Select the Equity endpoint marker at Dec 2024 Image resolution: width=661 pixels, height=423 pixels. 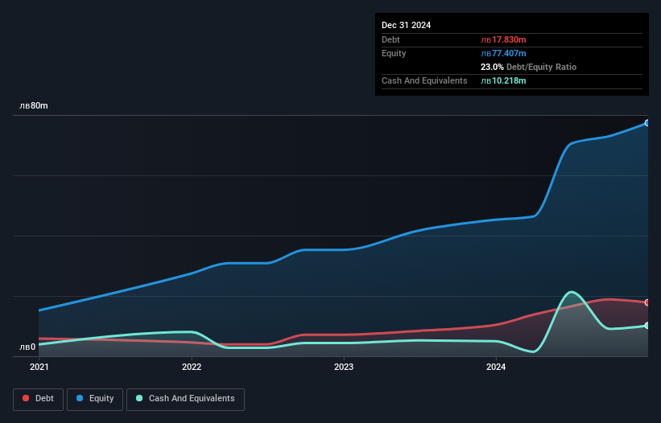647,123
